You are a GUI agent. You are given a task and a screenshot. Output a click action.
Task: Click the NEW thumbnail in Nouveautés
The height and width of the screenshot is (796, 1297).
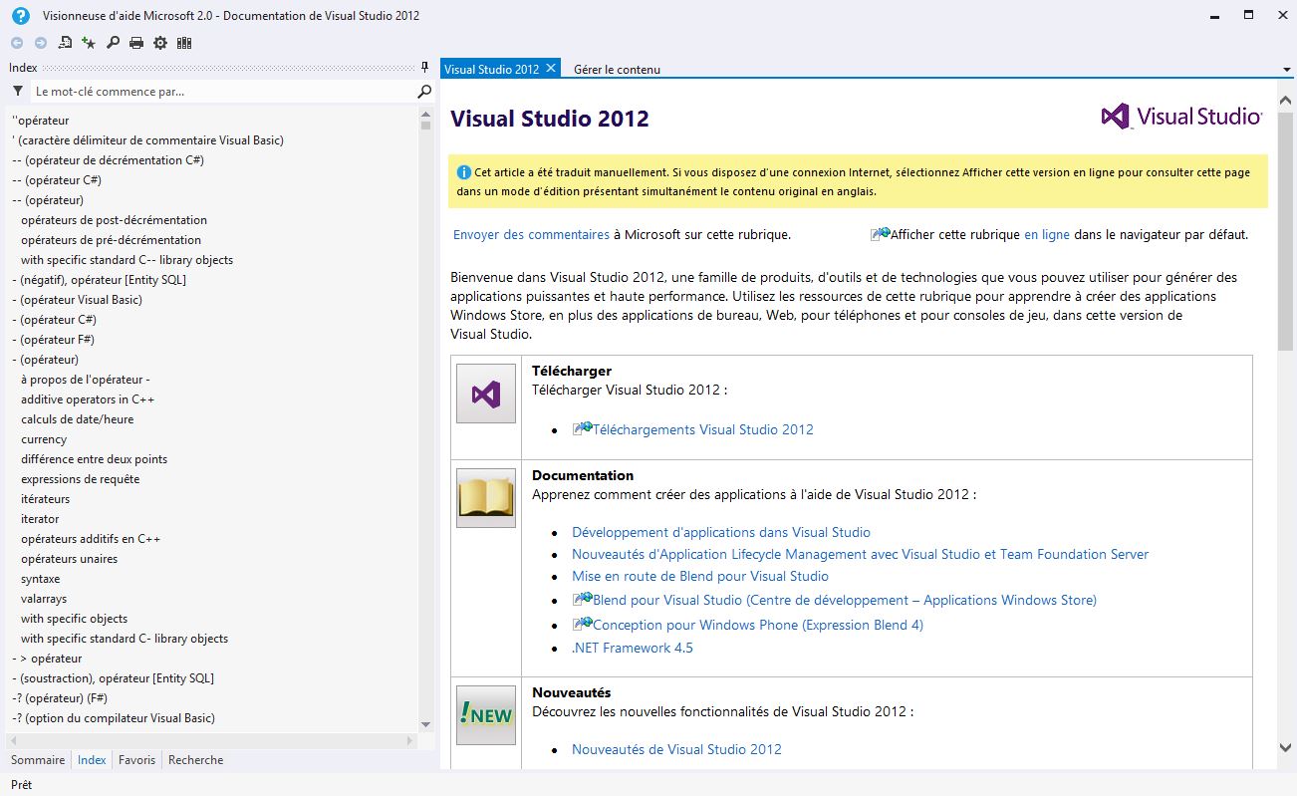click(486, 715)
